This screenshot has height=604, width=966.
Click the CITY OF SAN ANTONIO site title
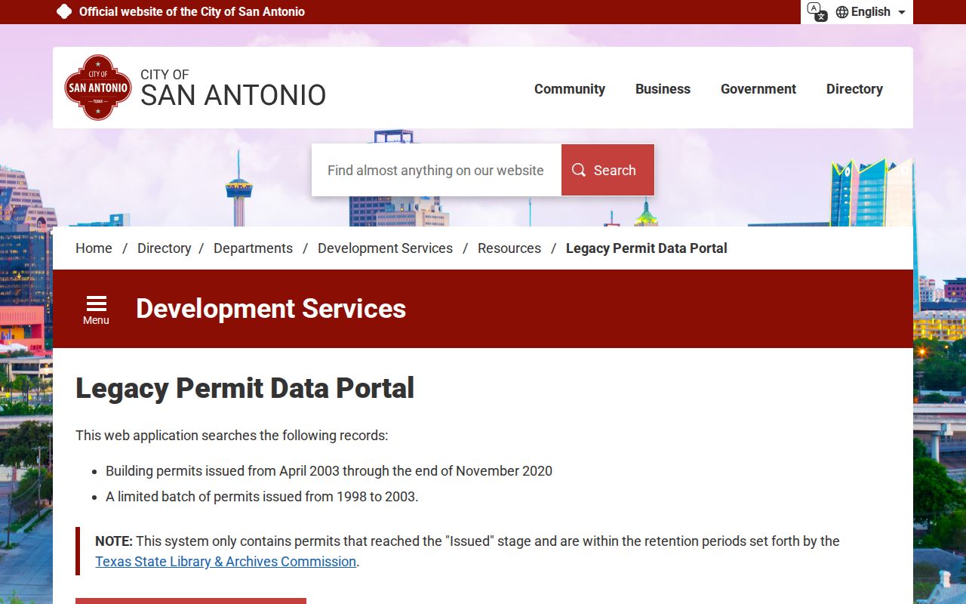[x=233, y=88]
